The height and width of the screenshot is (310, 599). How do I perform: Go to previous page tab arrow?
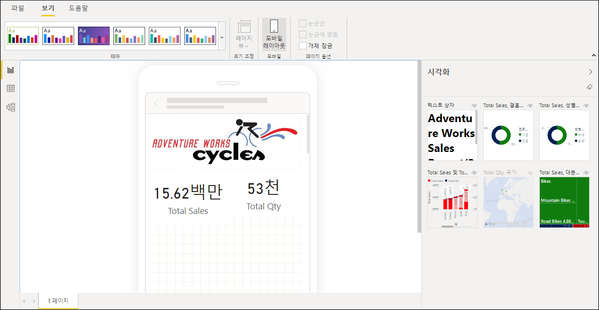(x=24, y=302)
